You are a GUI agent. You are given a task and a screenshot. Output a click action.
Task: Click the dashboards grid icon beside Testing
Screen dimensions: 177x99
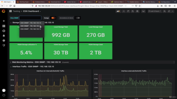pyautogui.click(x=11, y=11)
